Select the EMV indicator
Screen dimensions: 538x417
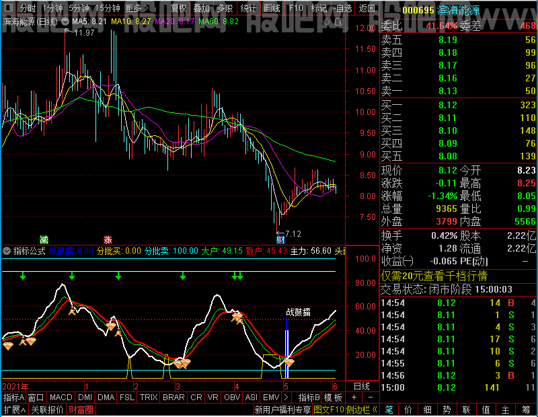(271, 397)
